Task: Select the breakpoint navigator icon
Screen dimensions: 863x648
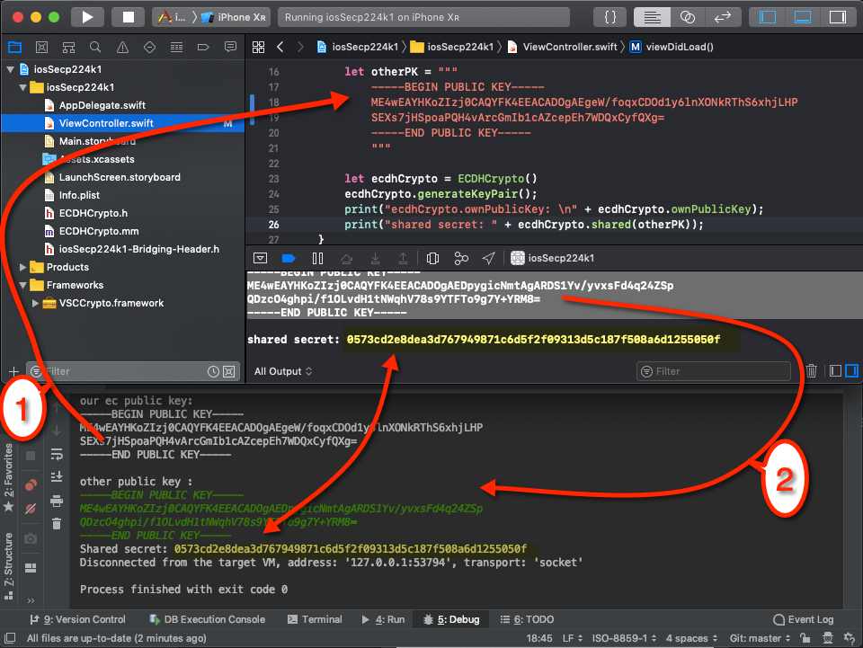Action: 203,48
